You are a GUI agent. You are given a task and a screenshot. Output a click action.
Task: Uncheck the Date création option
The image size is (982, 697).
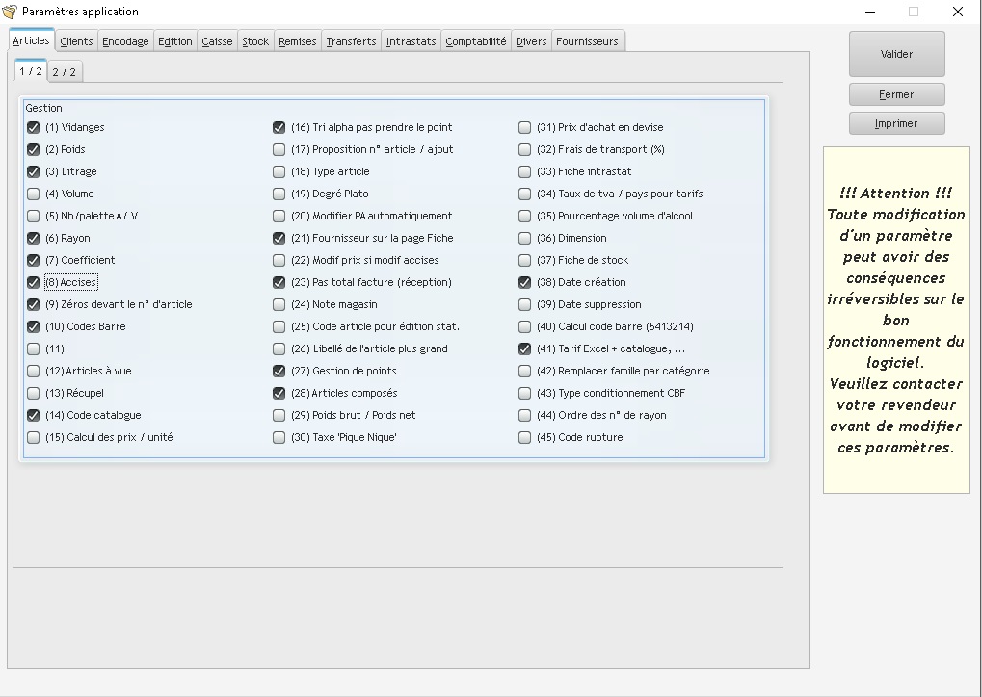coord(525,282)
